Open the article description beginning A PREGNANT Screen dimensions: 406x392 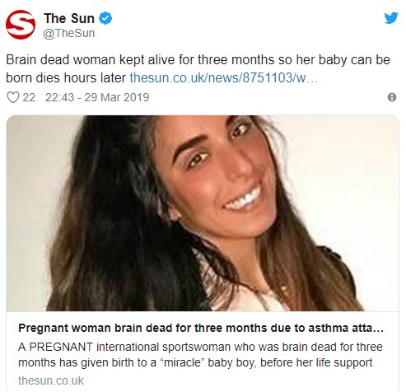pyautogui.click(x=200, y=355)
